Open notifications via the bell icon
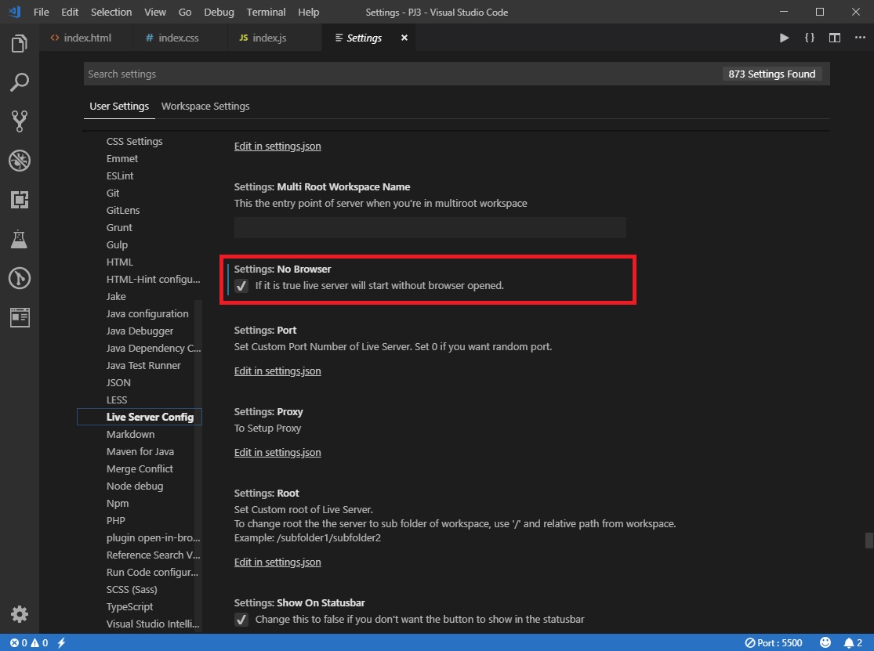874x651 pixels. [x=853, y=642]
